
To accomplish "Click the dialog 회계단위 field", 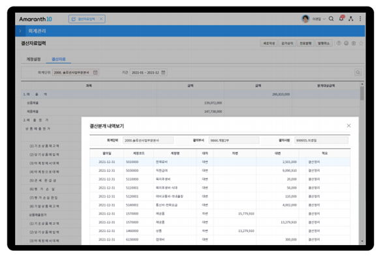I will [x=148, y=140].
